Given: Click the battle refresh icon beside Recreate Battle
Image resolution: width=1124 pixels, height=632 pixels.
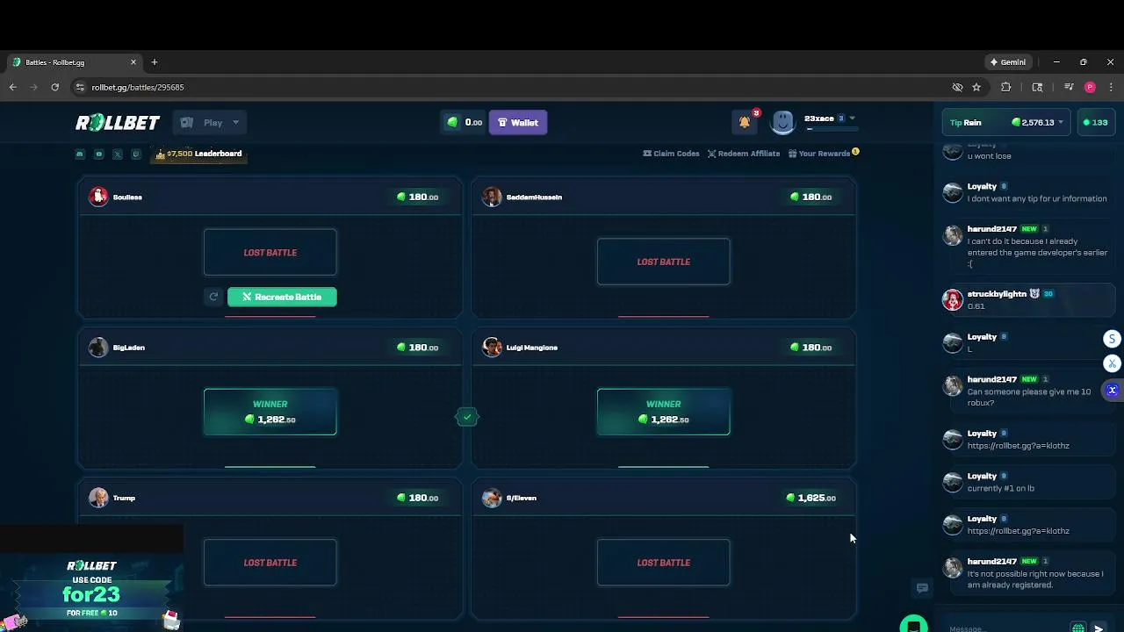Looking at the screenshot, I should pyautogui.click(x=213, y=297).
